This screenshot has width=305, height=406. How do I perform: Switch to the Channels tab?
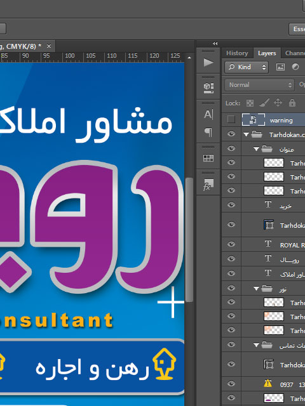pyautogui.click(x=295, y=53)
